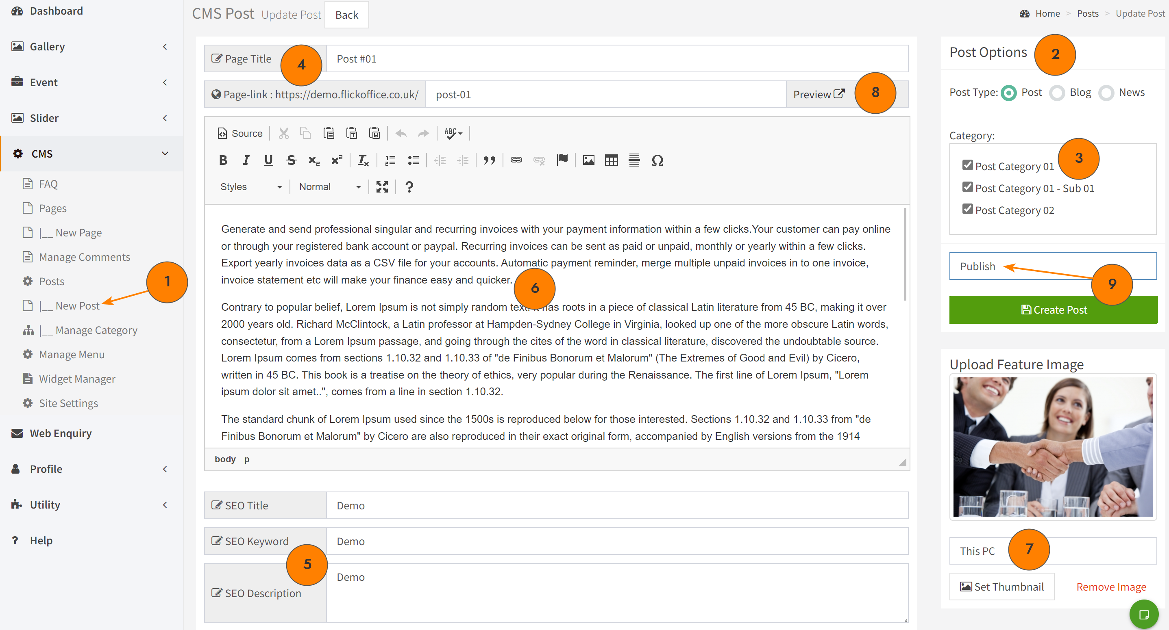
Task: Click the SEO Title input field
Action: click(616, 505)
